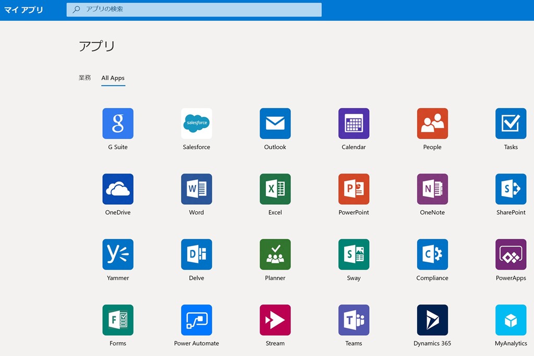The image size is (534, 356).
Task: Open the Outlook app
Action: [x=275, y=124]
